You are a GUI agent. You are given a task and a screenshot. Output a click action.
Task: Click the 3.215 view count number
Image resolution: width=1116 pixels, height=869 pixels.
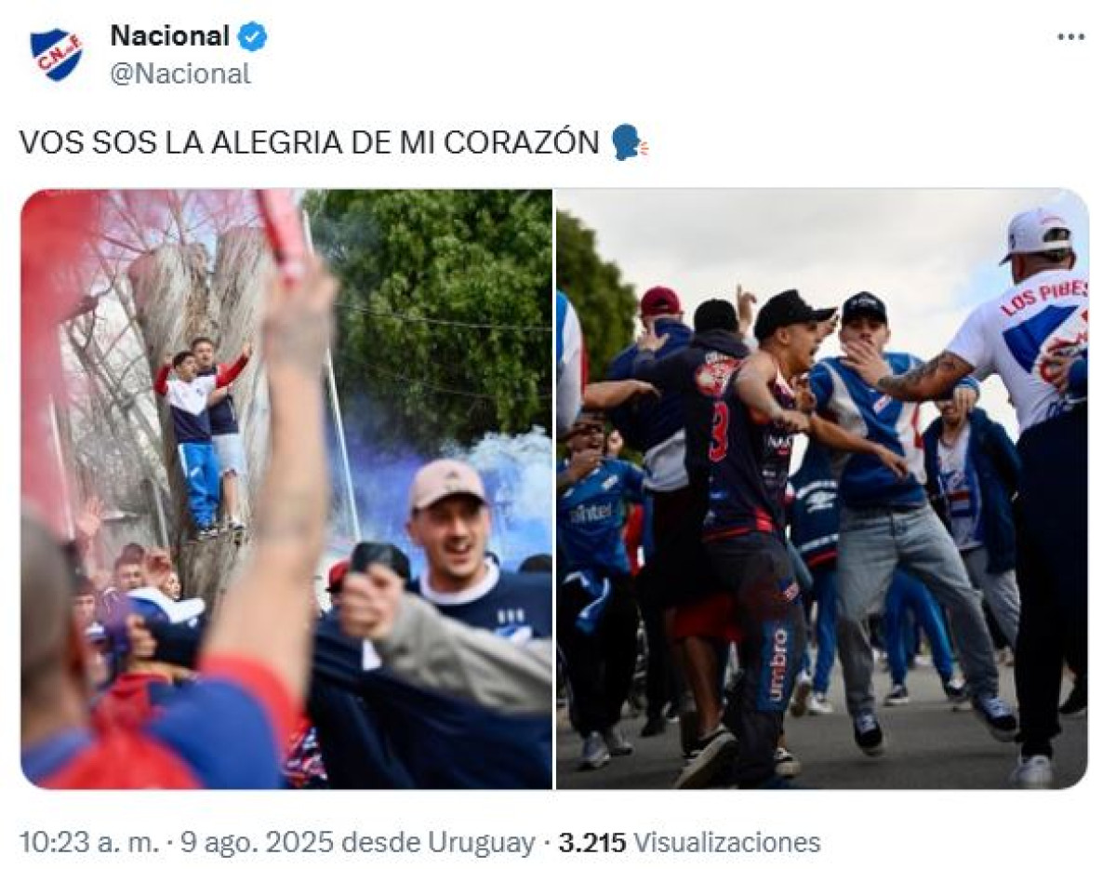click(592, 843)
